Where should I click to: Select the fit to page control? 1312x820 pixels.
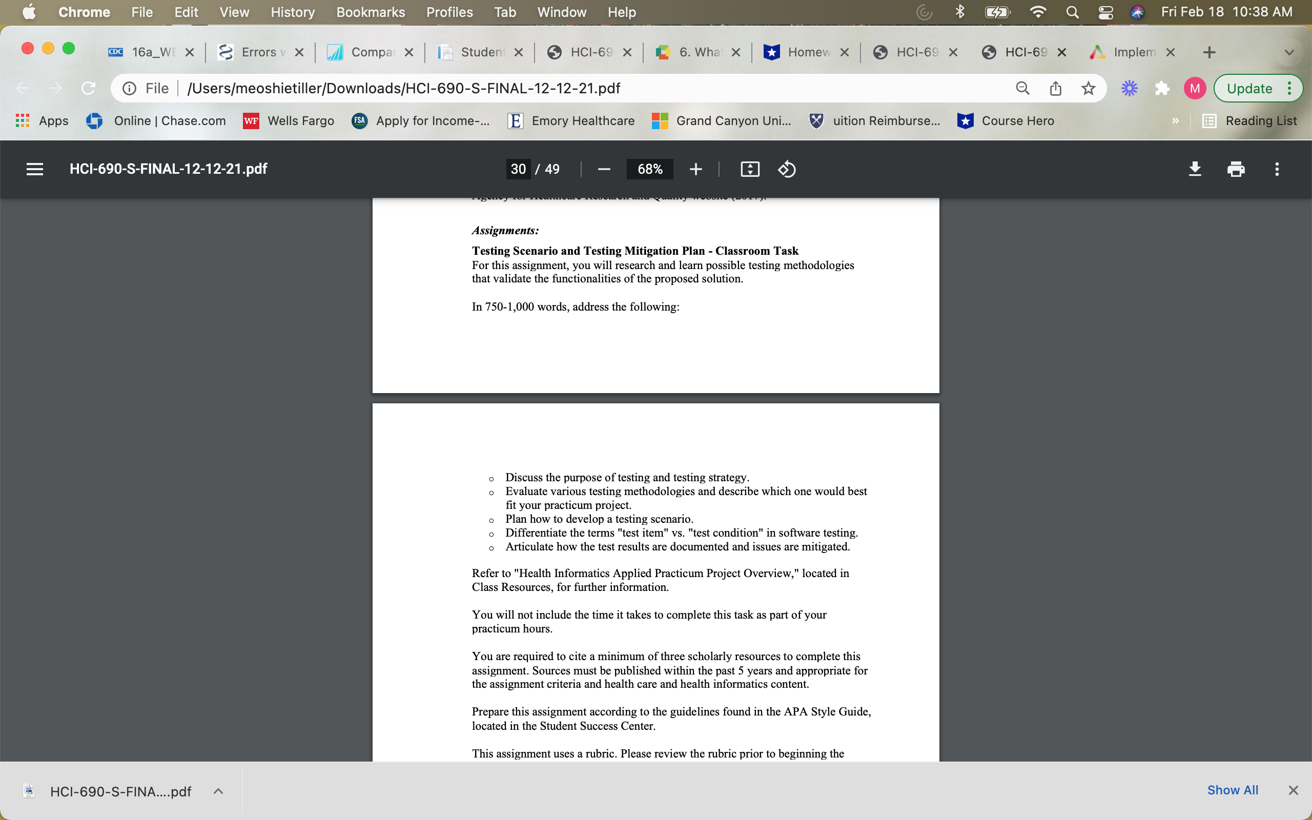[x=749, y=169]
